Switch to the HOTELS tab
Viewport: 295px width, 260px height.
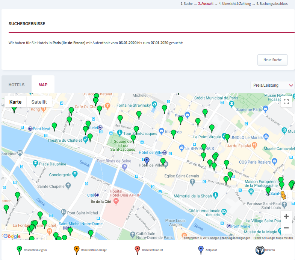[17, 85]
